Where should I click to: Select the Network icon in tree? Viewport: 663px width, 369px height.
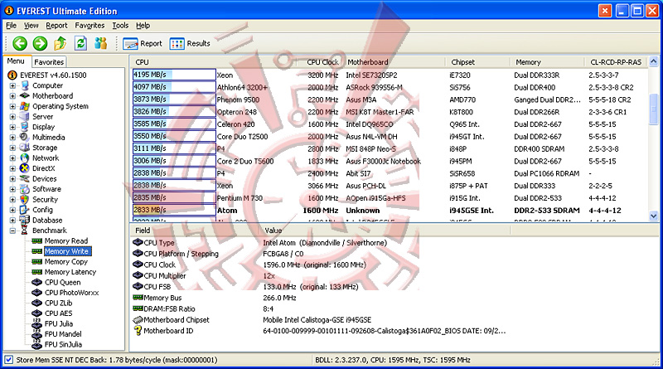25,158
